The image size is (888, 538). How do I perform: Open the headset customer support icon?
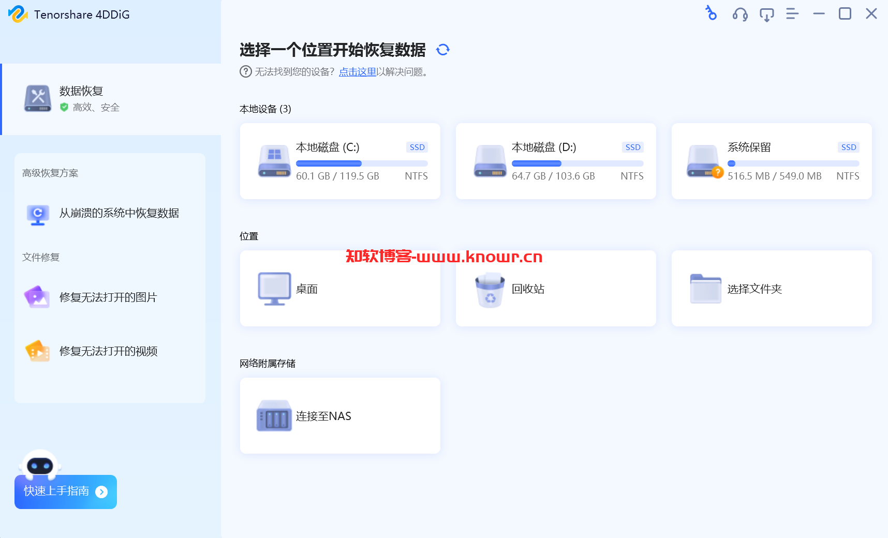click(x=740, y=14)
